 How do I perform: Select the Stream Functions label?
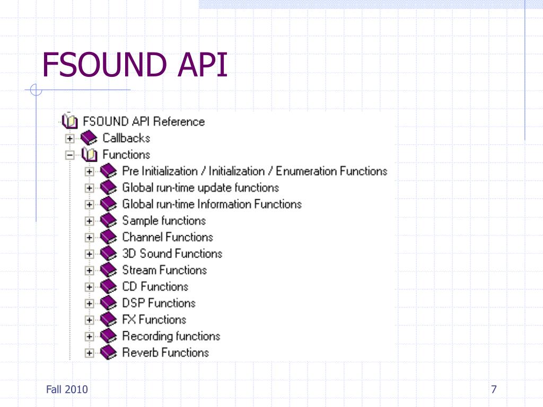(x=164, y=270)
